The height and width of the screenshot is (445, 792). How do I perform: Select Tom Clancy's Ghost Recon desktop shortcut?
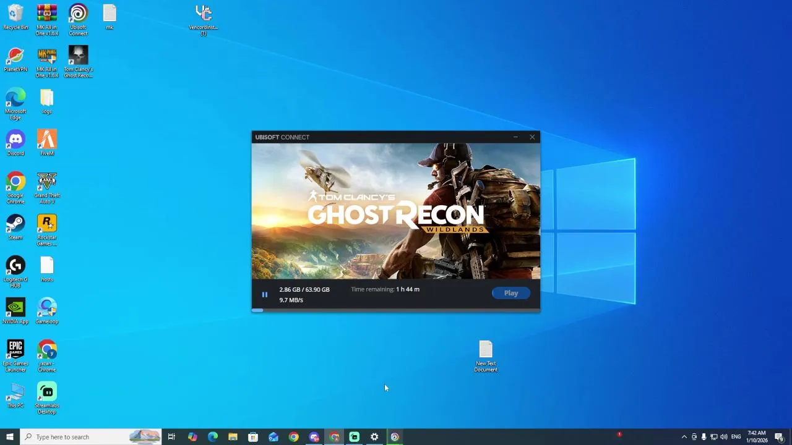pyautogui.click(x=78, y=62)
